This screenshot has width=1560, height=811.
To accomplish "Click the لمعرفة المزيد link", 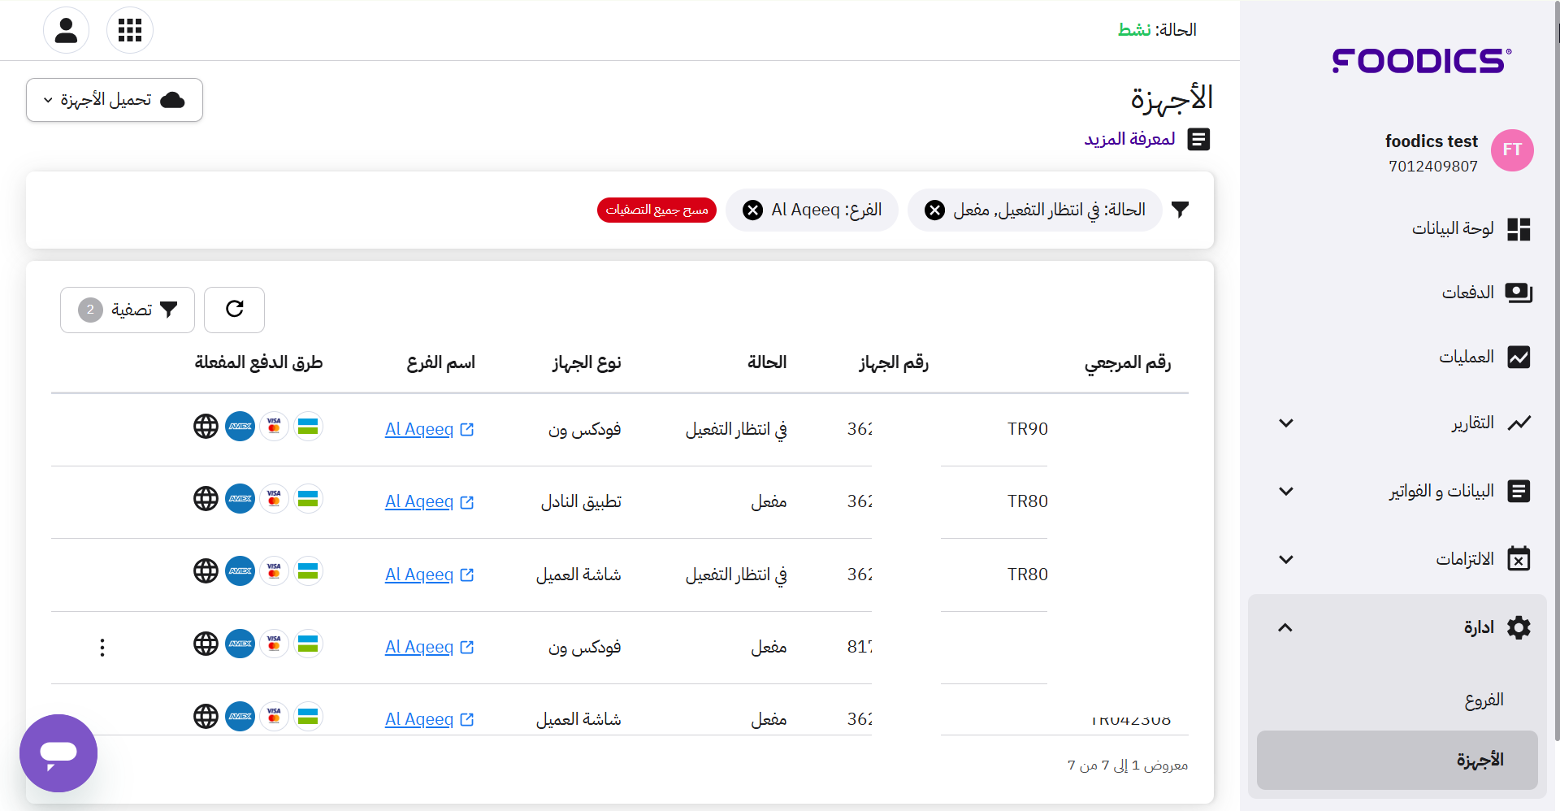I will pos(1129,139).
